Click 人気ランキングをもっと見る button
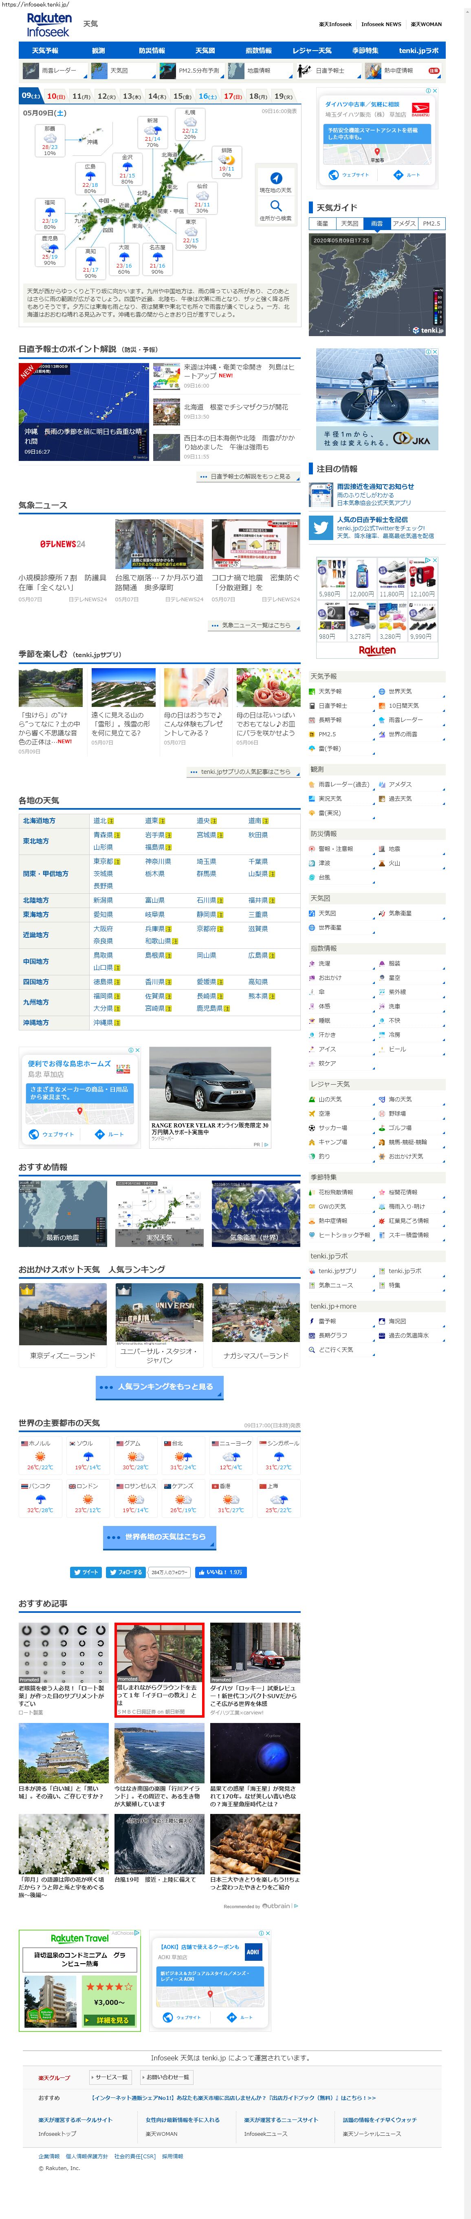This screenshot has height=2219, width=471. pos(159,1387)
